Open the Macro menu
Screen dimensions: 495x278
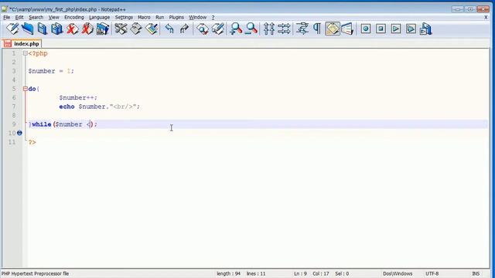(x=144, y=17)
